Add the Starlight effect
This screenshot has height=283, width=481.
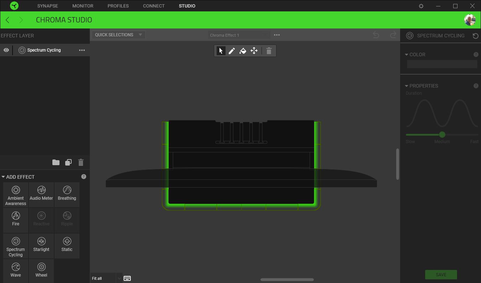pyautogui.click(x=41, y=246)
